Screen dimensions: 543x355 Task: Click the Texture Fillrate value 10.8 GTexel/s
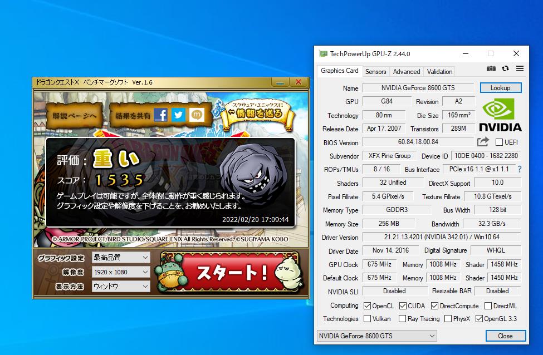[x=492, y=196]
